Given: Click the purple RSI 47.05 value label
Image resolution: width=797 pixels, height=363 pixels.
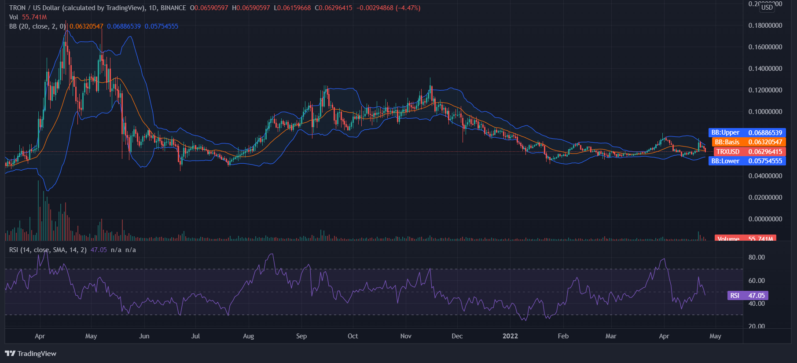Looking at the screenshot, I should coord(747,296).
